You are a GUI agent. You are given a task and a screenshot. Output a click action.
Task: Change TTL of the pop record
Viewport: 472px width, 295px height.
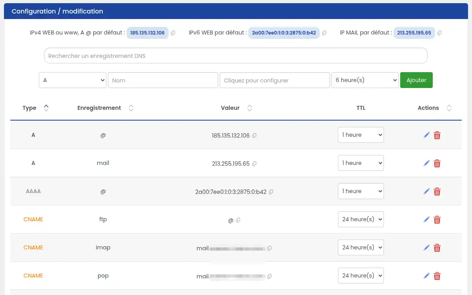coord(361,276)
